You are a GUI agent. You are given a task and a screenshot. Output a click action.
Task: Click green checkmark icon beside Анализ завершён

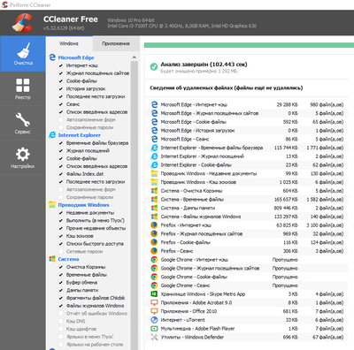click(154, 67)
